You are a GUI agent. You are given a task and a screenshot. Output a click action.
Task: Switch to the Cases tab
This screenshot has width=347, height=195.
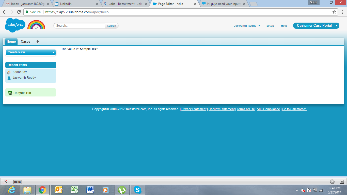click(x=25, y=42)
